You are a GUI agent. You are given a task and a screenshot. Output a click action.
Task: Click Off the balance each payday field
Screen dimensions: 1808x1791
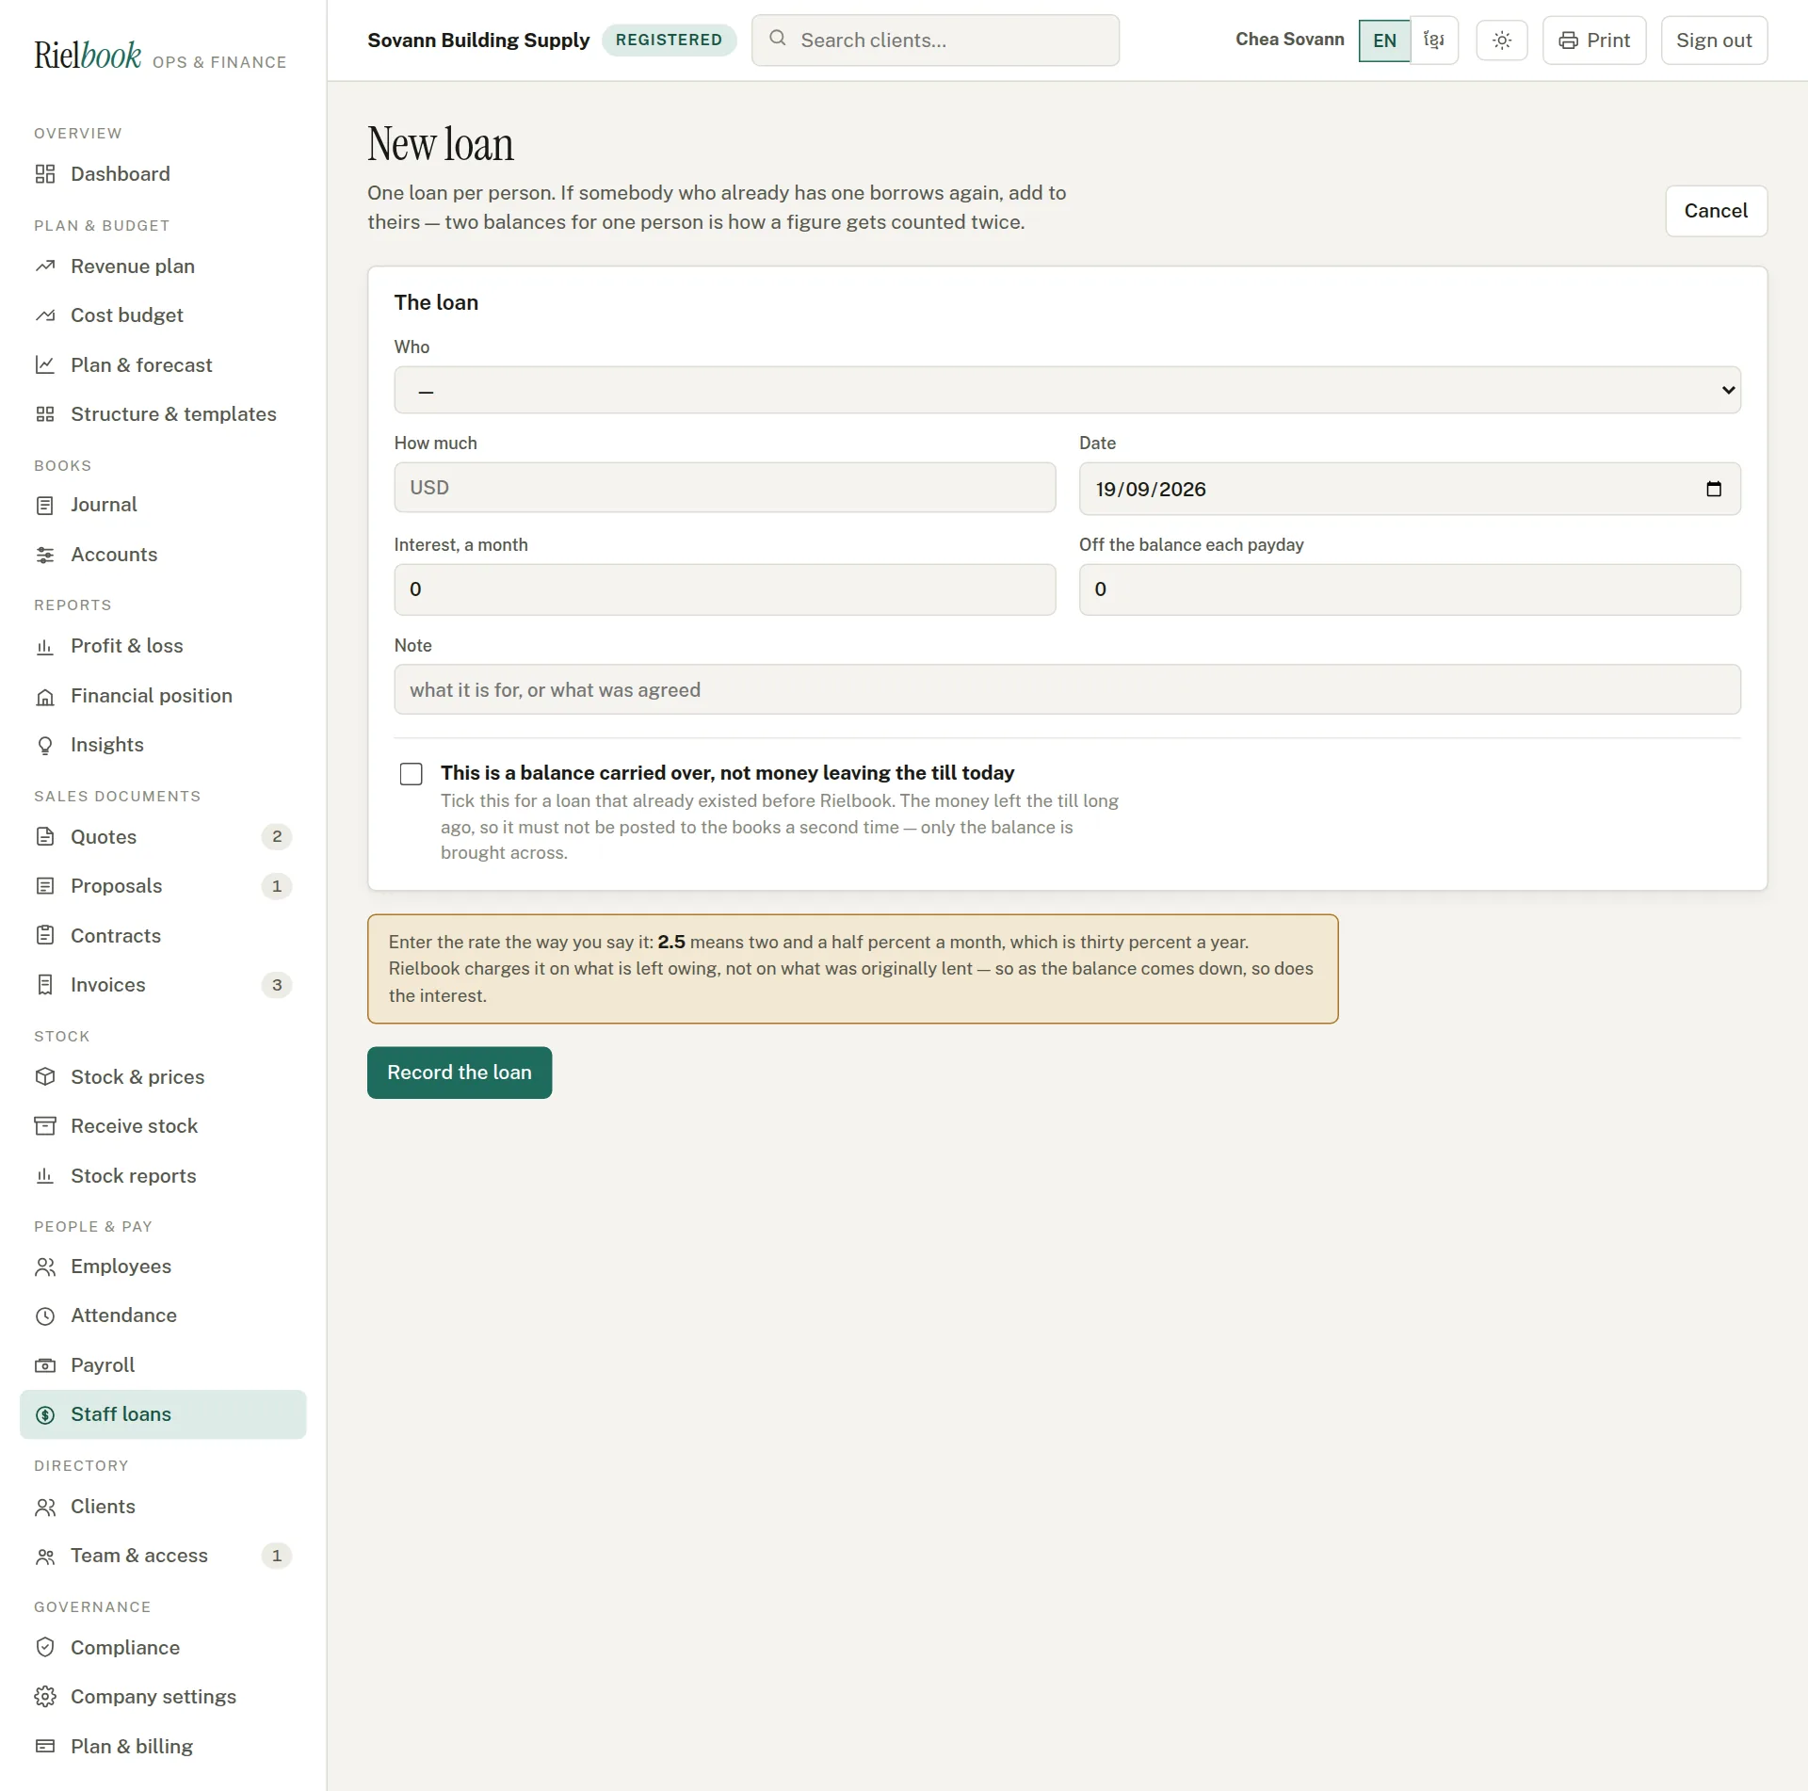click(1410, 589)
